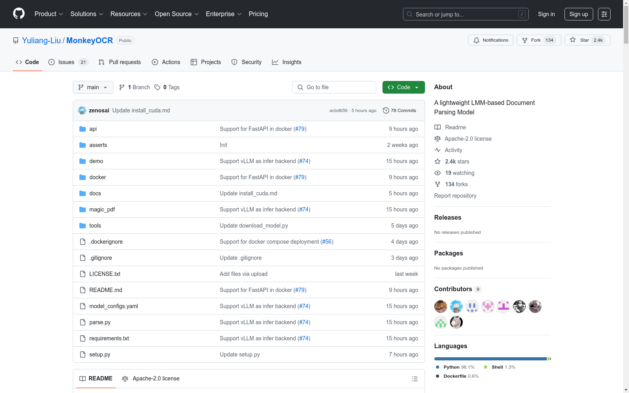The image size is (629, 393).
Task: Click the LICENSE.txt file icon
Action: tap(83, 274)
